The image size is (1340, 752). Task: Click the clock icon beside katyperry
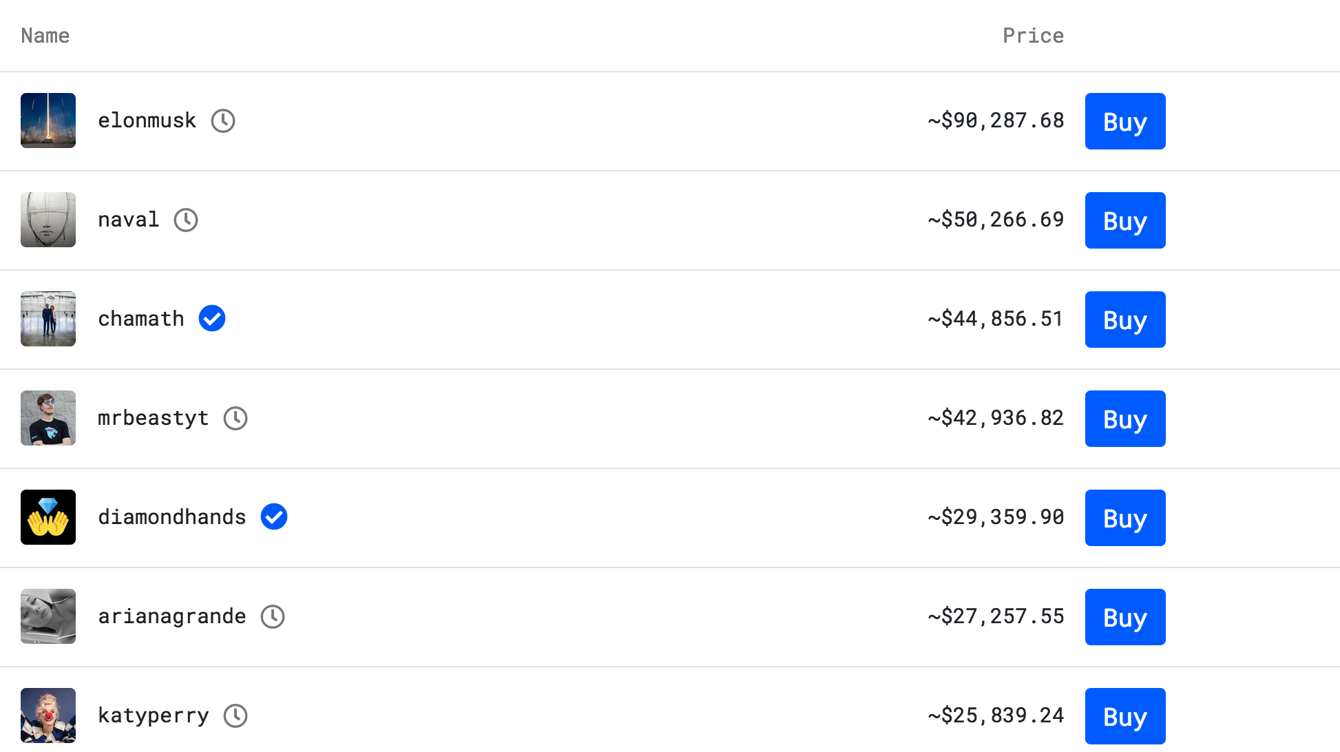pyautogui.click(x=235, y=716)
